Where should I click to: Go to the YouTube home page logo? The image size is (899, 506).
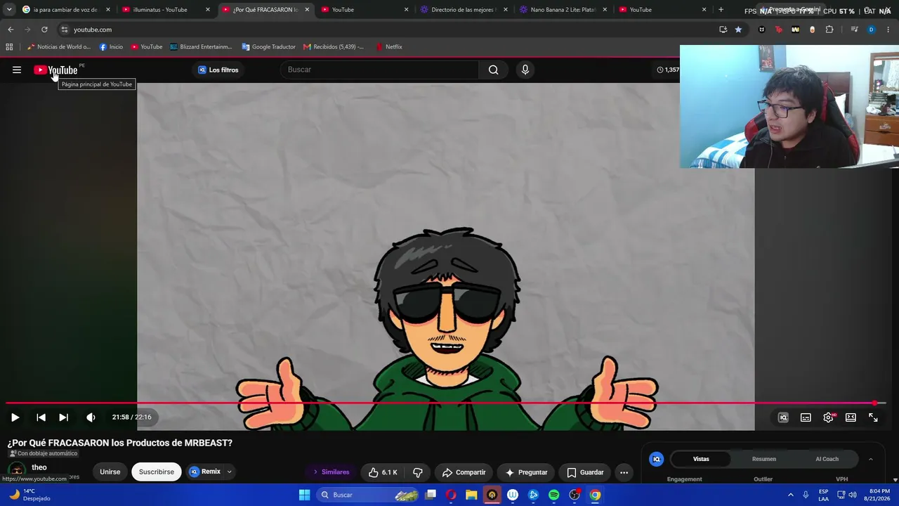pyautogui.click(x=55, y=70)
